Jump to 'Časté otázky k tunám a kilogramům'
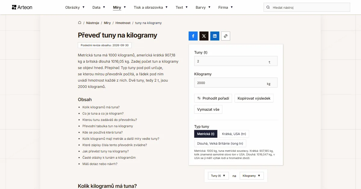The image size is (361, 189). 109,157
